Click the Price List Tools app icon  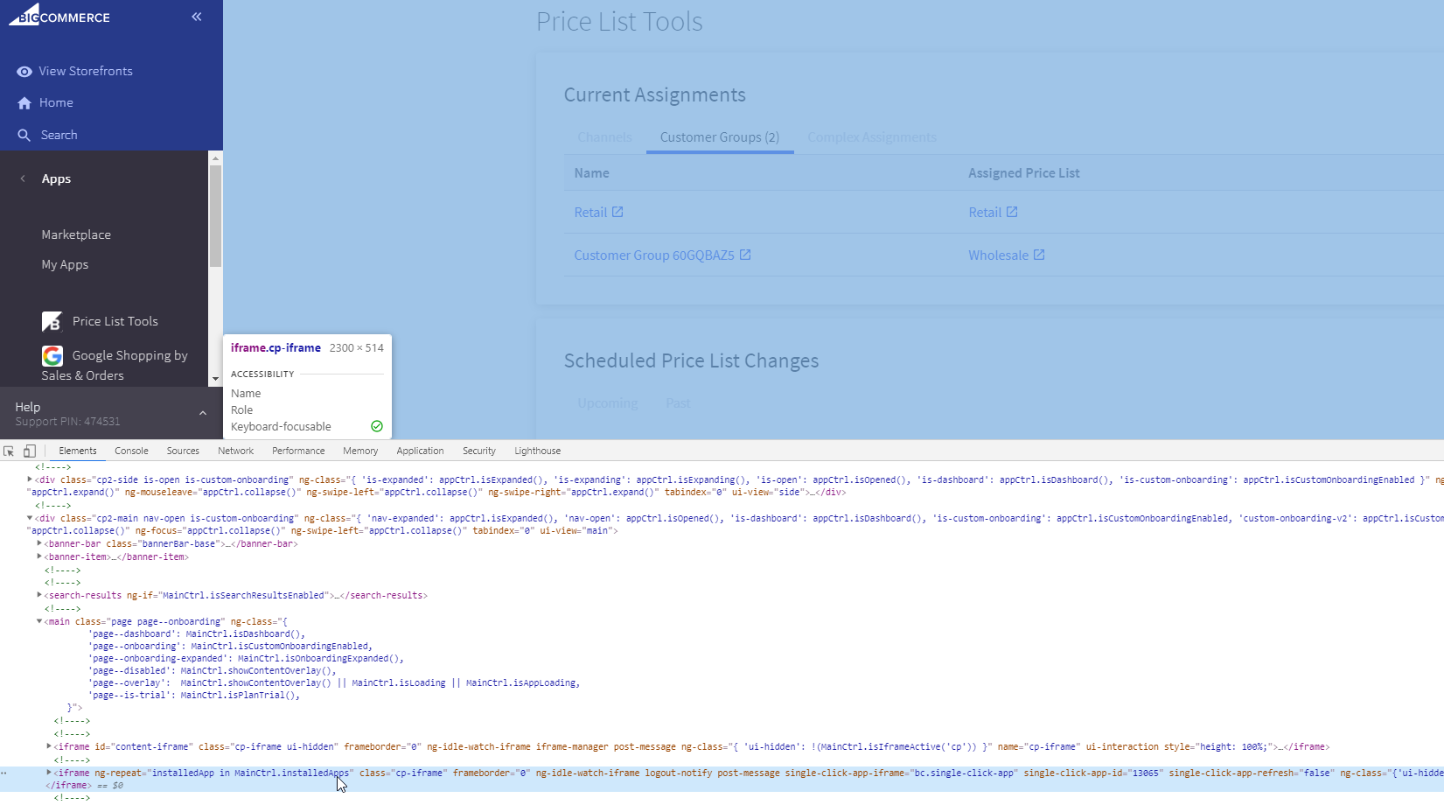(52, 322)
